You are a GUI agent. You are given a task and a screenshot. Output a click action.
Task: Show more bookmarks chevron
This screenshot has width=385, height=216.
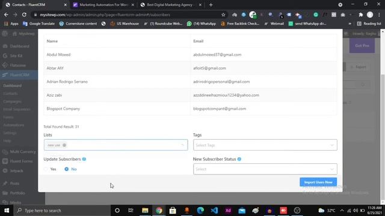(350, 23)
